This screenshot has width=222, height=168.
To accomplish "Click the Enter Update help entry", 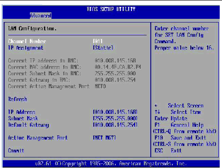I will click(171, 118).
